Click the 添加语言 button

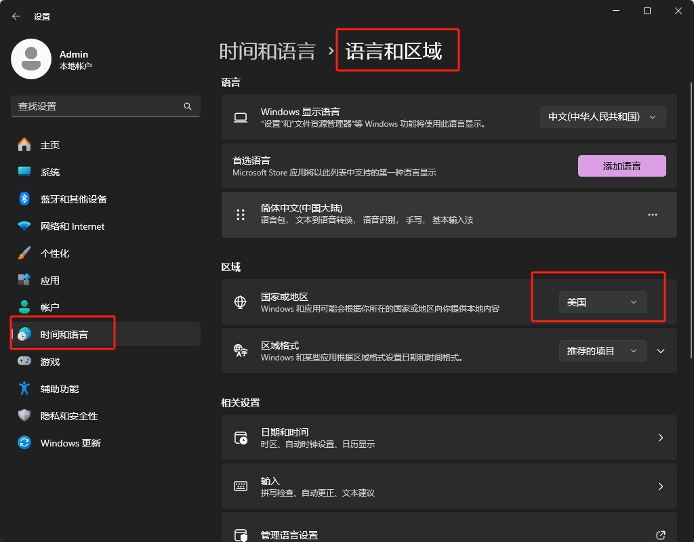(x=621, y=166)
